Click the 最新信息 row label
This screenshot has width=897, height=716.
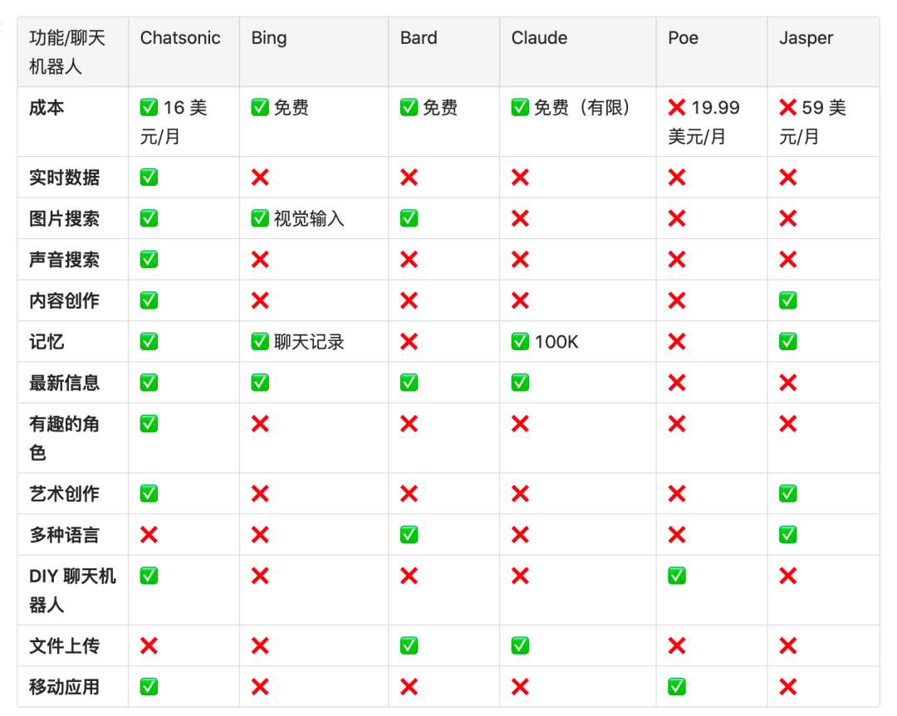tap(64, 382)
